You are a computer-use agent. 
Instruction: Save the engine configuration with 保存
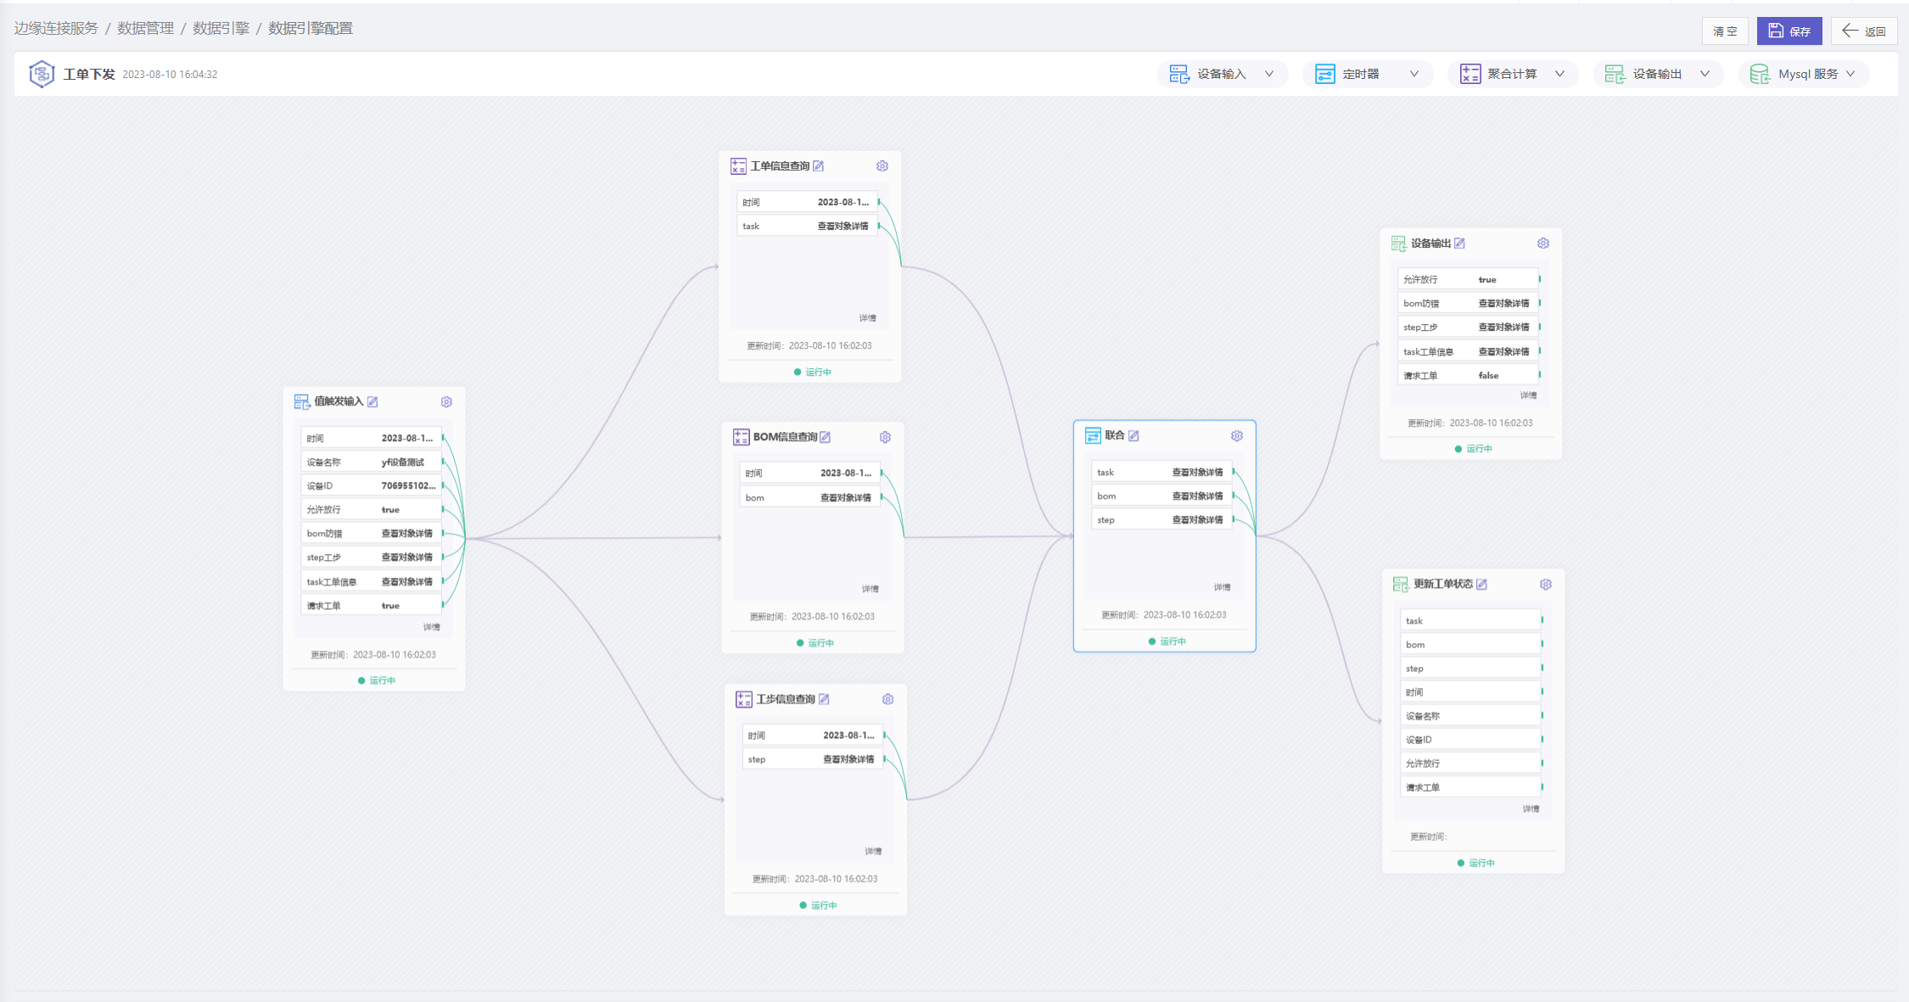click(1789, 31)
